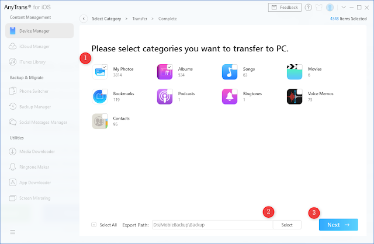Click the Ringtones bell icon
The height and width of the screenshot is (244, 374).
[230, 97]
